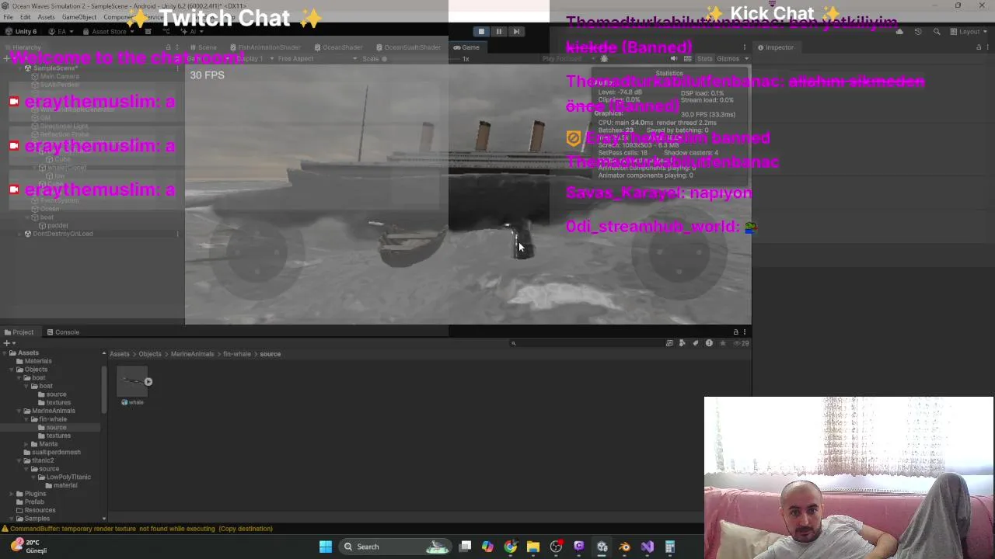Image resolution: width=995 pixels, height=559 pixels.
Task: Select the whale model thumbnail
Action: click(x=132, y=381)
